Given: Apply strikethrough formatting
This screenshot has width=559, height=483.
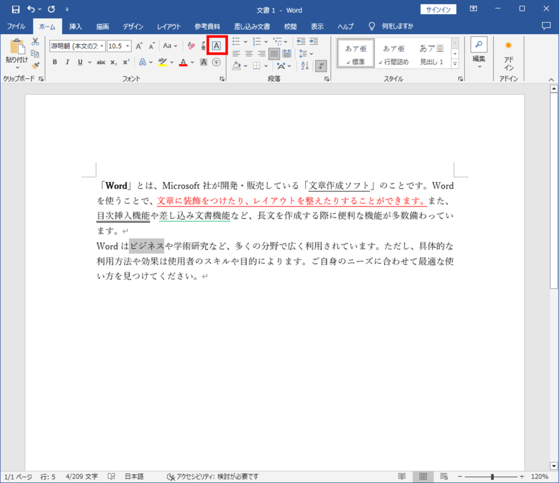Looking at the screenshot, I should click(x=100, y=62).
